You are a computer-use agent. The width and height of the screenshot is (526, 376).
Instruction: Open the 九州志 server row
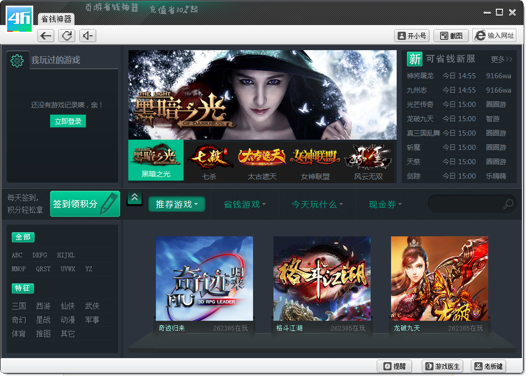(459, 91)
